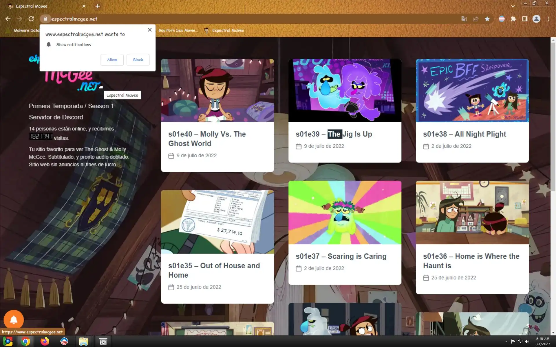Open Primera Temporada / Season 1 link

(x=71, y=106)
